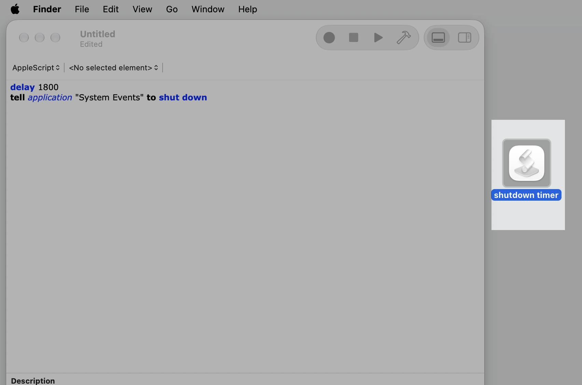
Task: Open the Go menu
Action: (172, 9)
